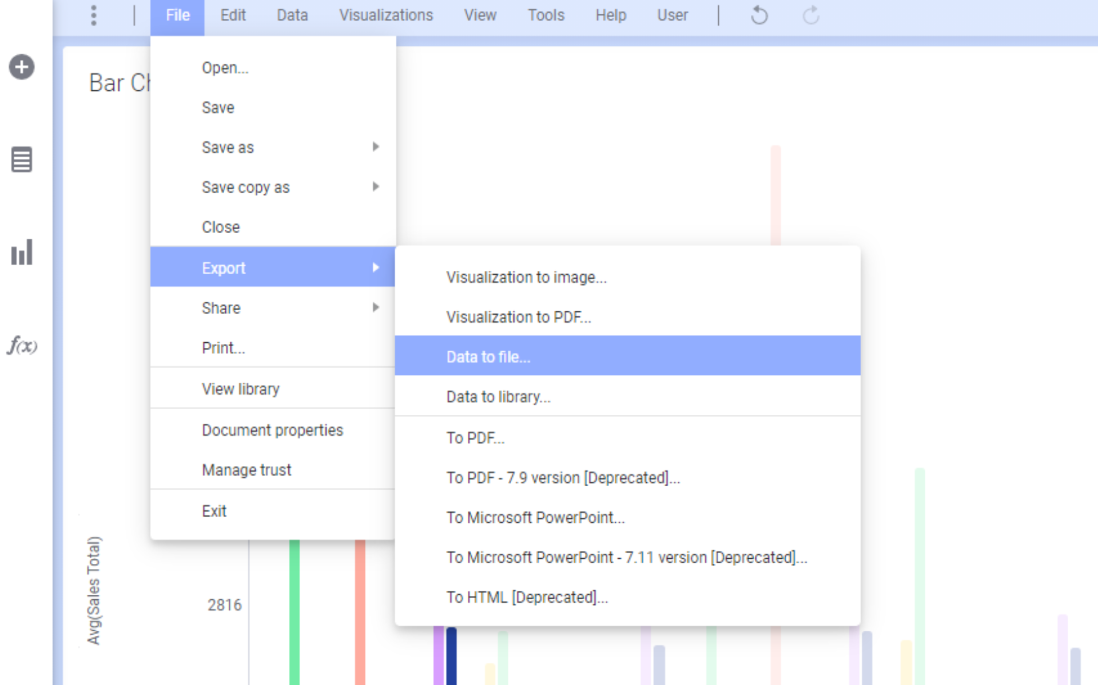Image resolution: width=1098 pixels, height=685 pixels.
Task: Click the Undo arrow icon
Action: 759,15
